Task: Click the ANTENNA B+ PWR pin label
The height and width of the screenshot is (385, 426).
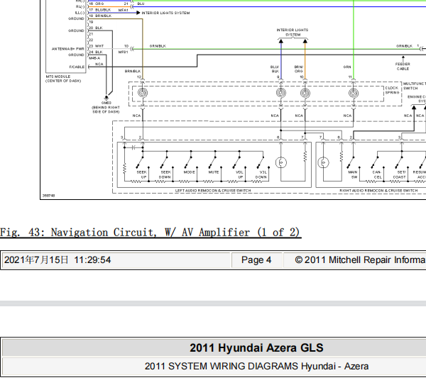Action: pyautogui.click(x=67, y=49)
